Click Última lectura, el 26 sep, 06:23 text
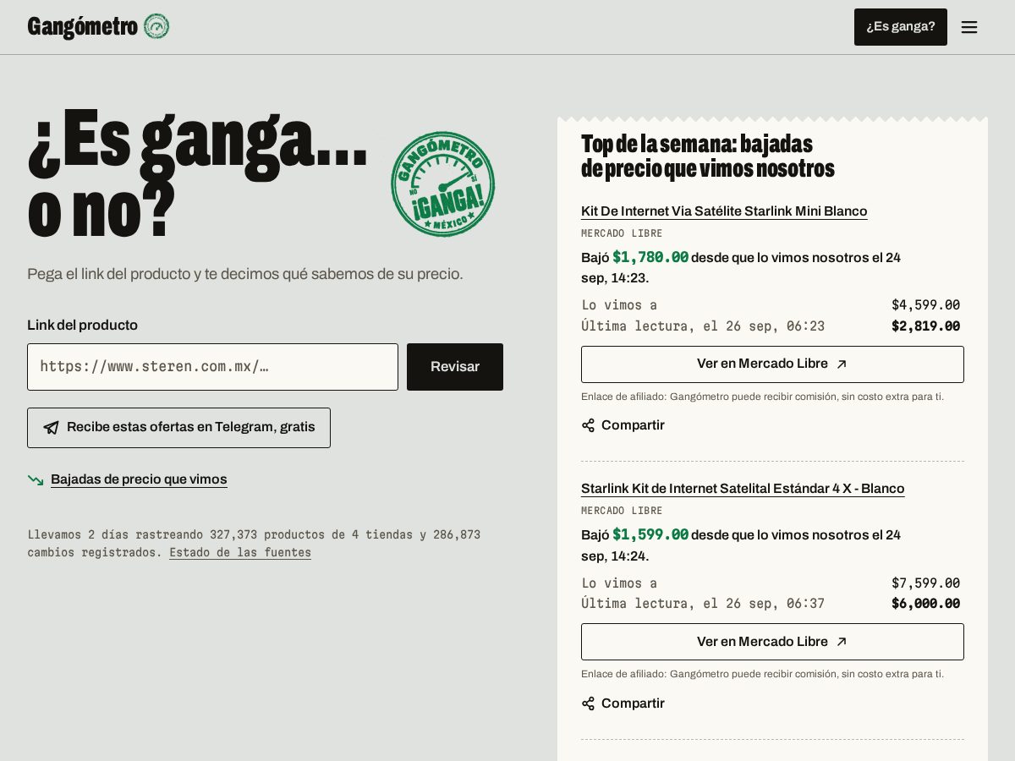Screen dimensions: 1015x761 pos(703,326)
